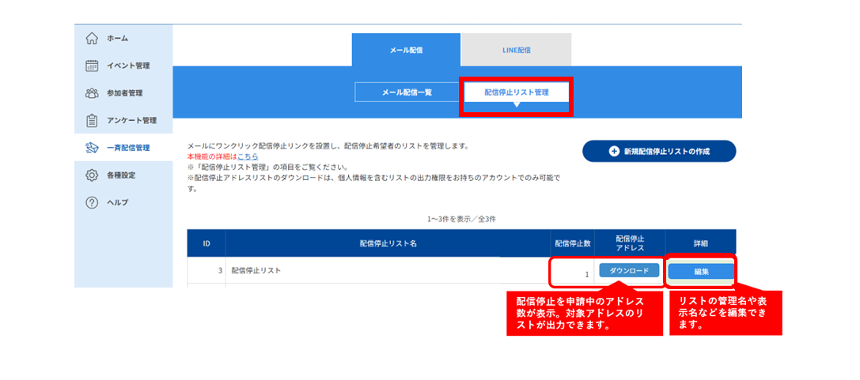The height and width of the screenshot is (380, 860).
Task: Select the メール配信一覧 sub-tab
Action: pos(407,92)
